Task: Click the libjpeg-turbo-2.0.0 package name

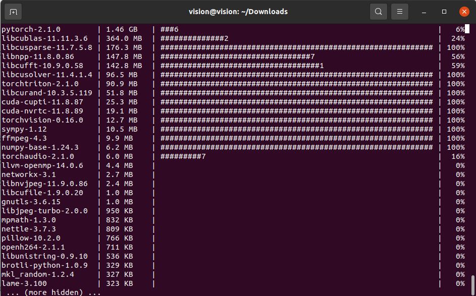Action: tap(44, 211)
